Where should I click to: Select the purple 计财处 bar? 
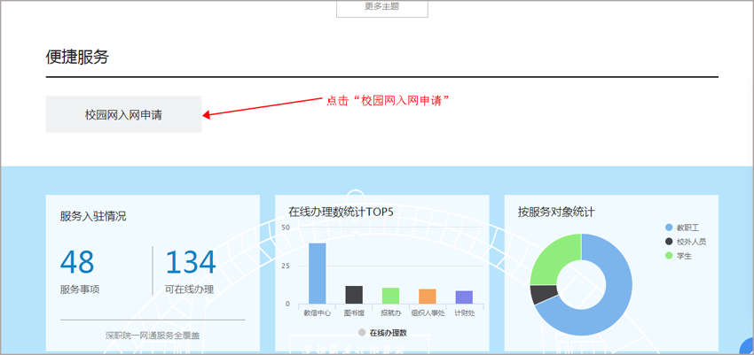pos(464,297)
